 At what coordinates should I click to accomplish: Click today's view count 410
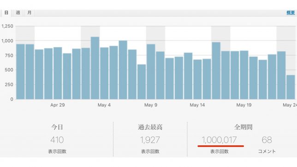click(57, 140)
